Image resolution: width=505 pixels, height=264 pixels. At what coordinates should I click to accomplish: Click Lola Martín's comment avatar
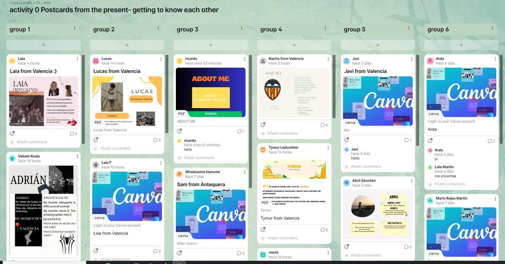point(430,167)
